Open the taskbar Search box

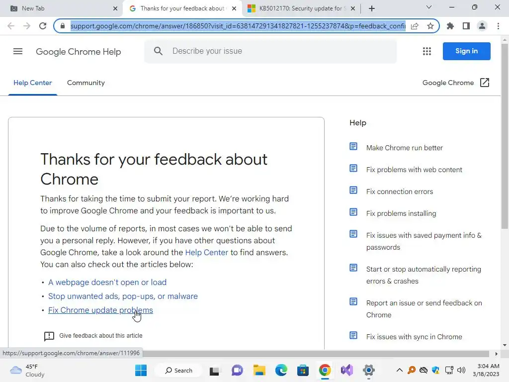point(178,370)
